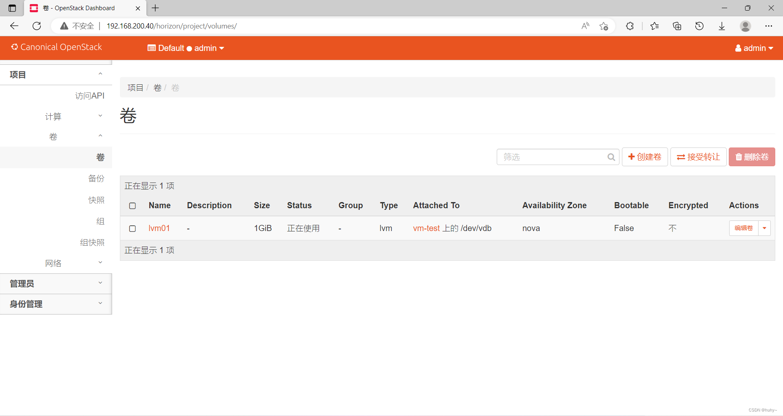Screen dimensions: 783x416
Task: Open 组 in the sidebar
Action: (100, 221)
